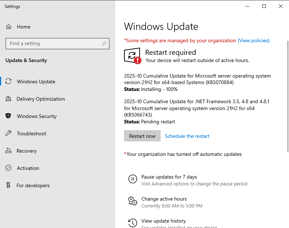Image resolution: width=289 pixels, height=228 pixels.
Task: Click Schedule the restart link
Action: 187,136
